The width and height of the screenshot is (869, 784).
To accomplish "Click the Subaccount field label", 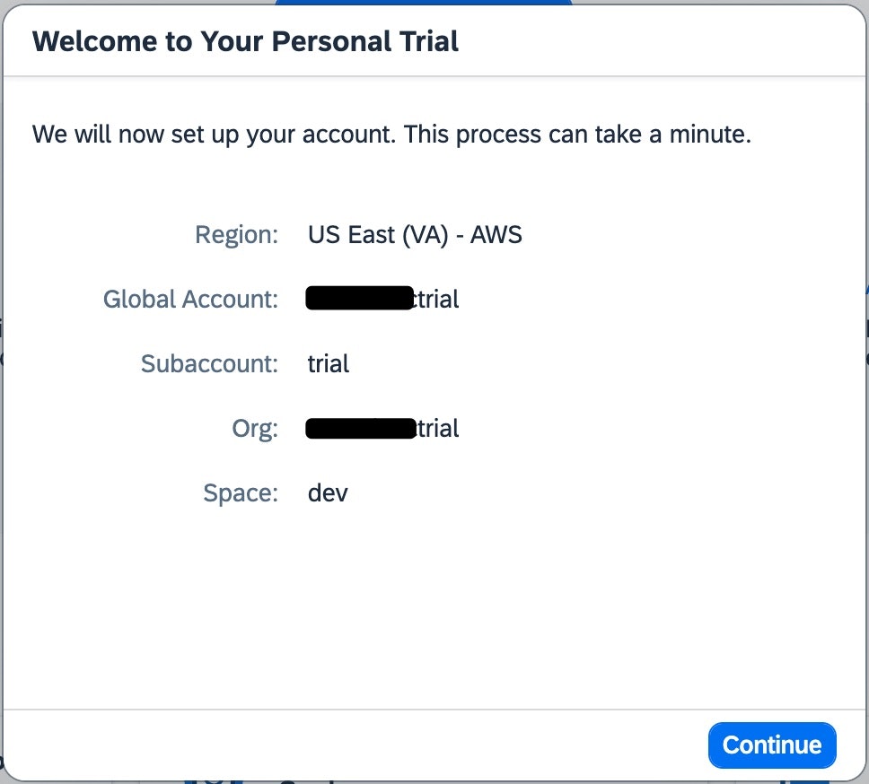I will [x=209, y=363].
